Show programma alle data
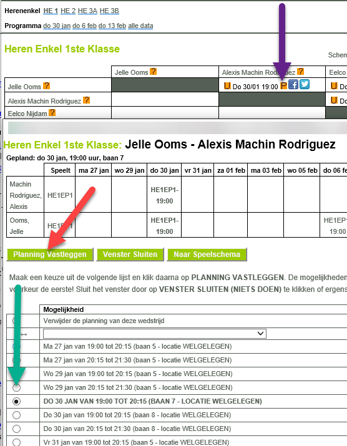Viewport: 347px width, 446px height. point(140,26)
